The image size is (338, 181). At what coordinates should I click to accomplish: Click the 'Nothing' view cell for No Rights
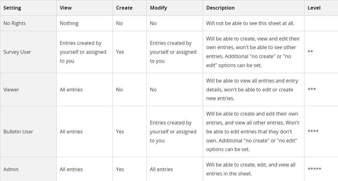[69, 23]
